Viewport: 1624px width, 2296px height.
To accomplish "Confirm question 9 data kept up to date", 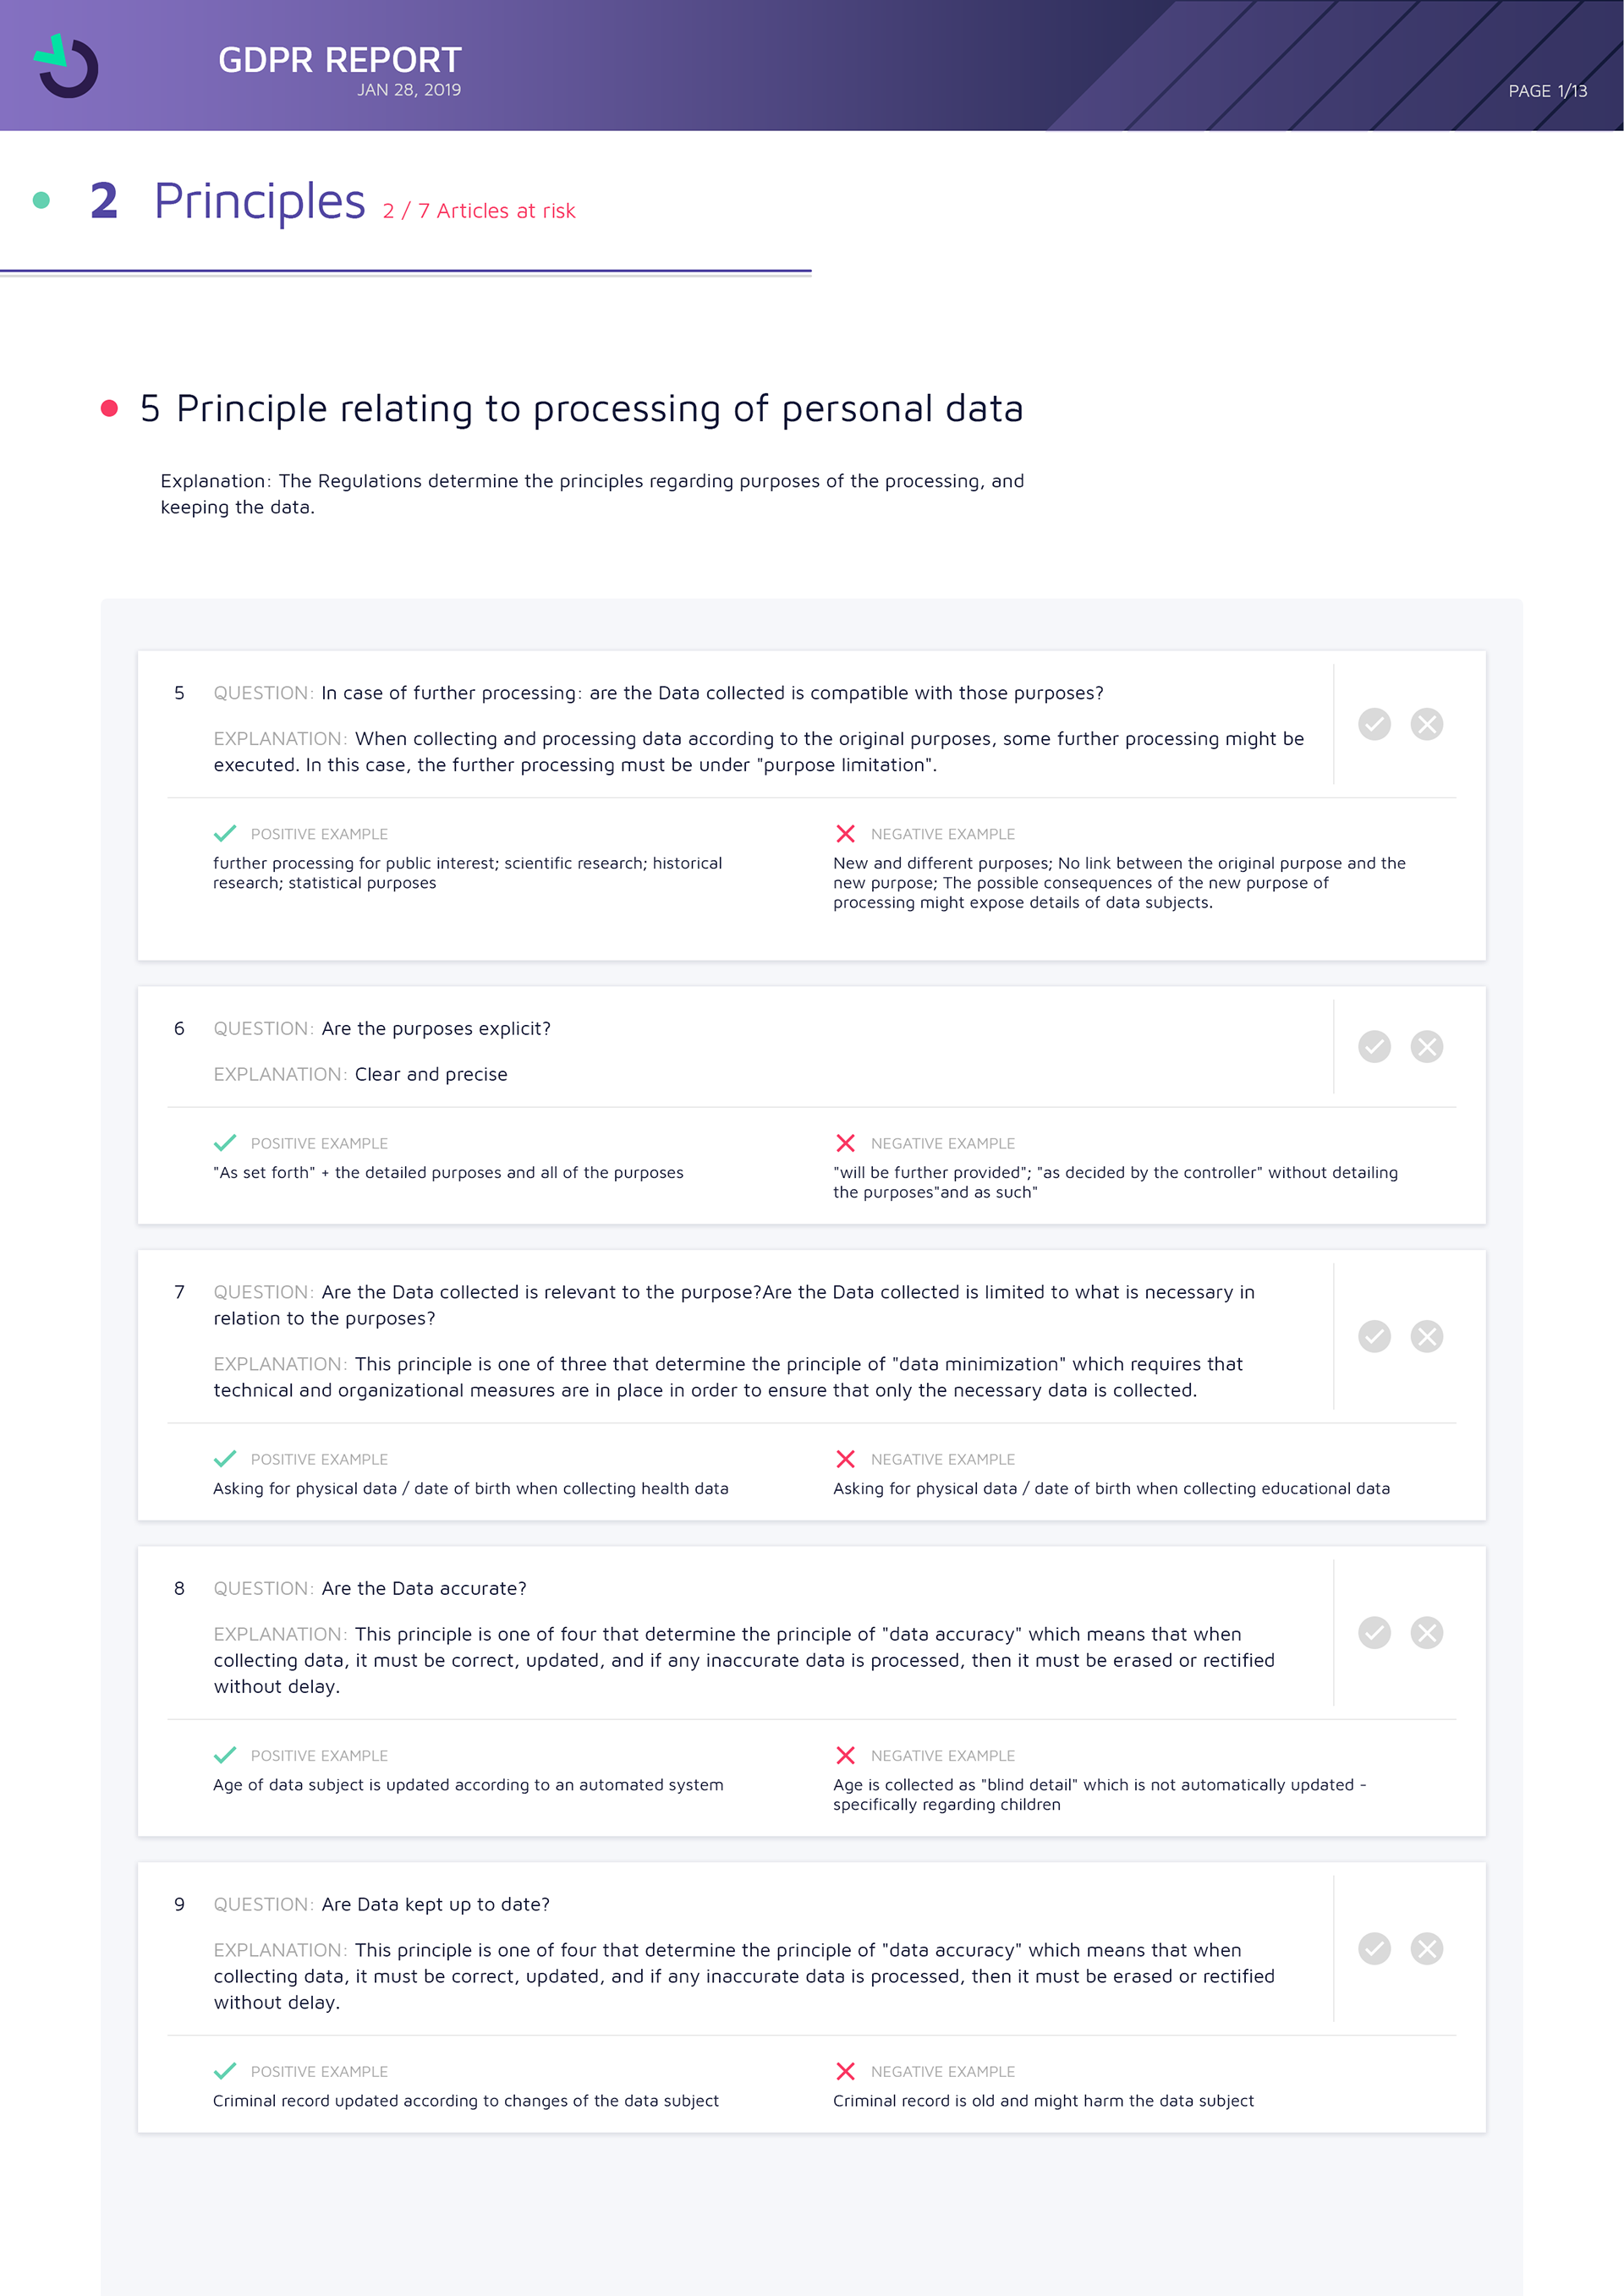I will [x=1374, y=1949].
